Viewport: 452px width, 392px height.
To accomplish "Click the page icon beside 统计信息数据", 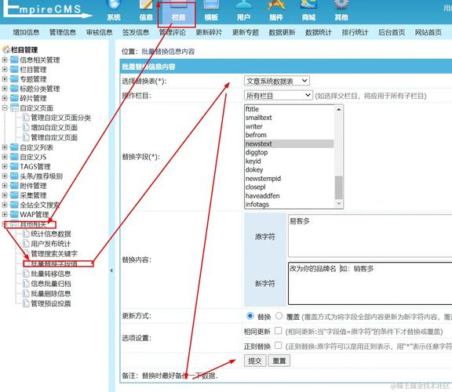I will coord(26,234).
